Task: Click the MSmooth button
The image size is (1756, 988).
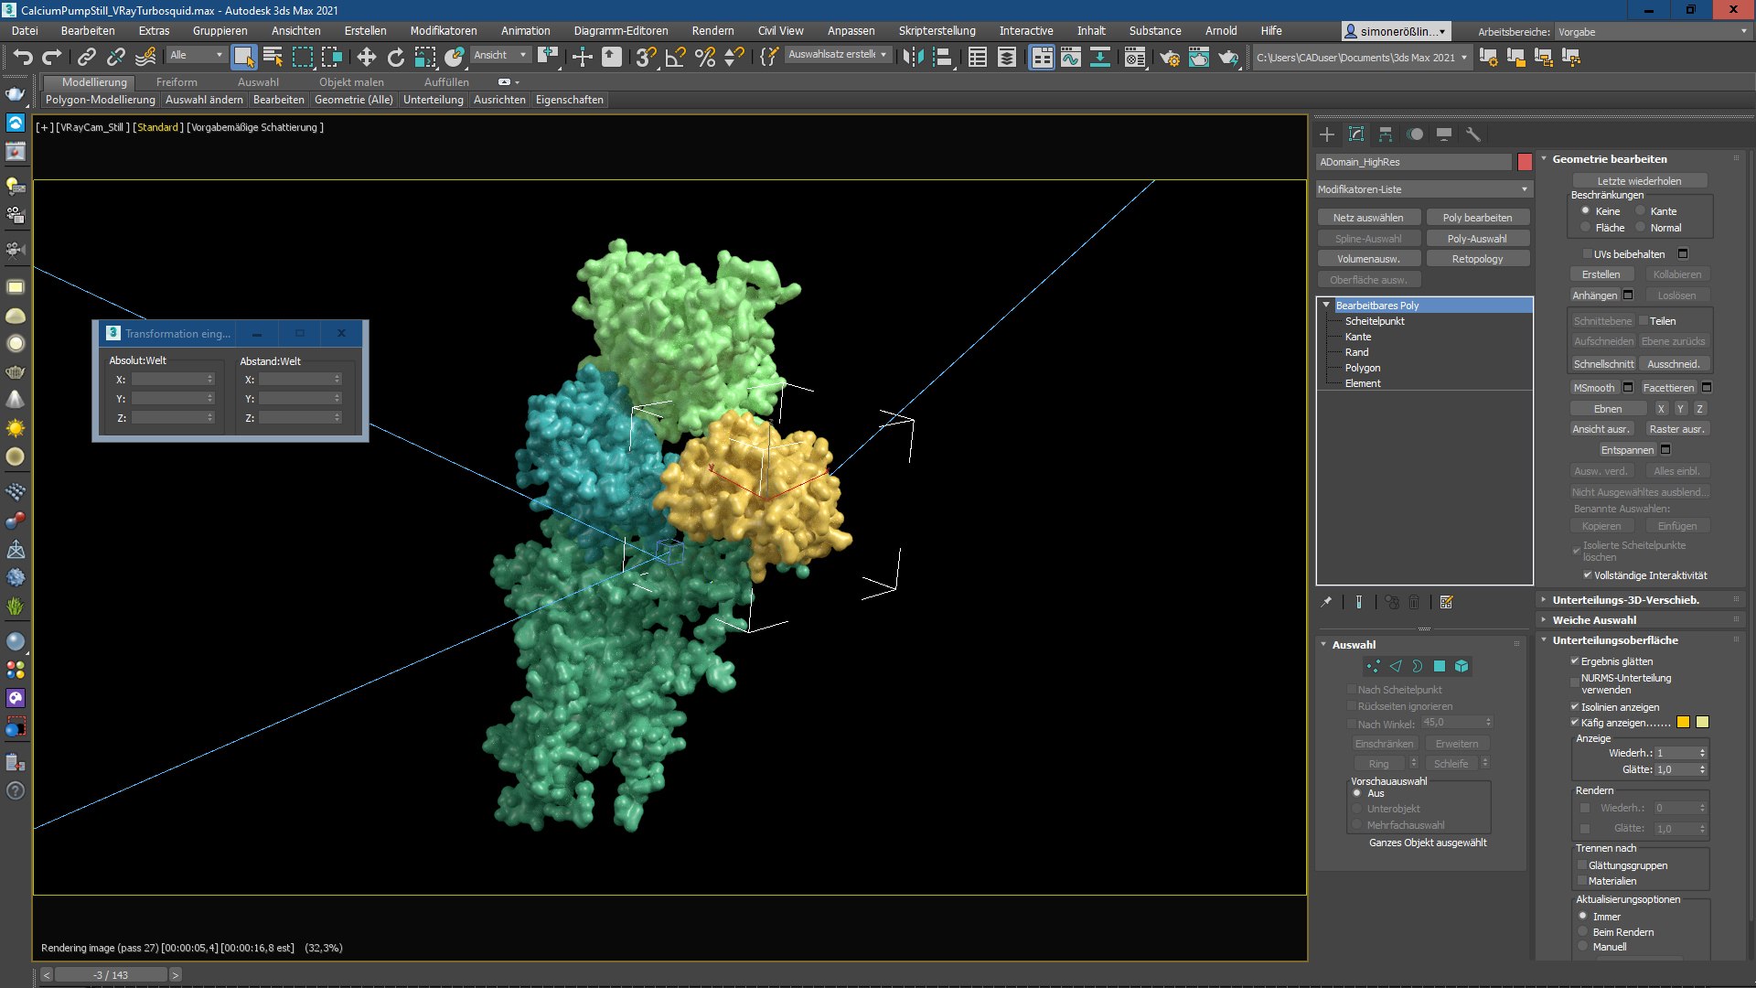Action: tap(1594, 387)
